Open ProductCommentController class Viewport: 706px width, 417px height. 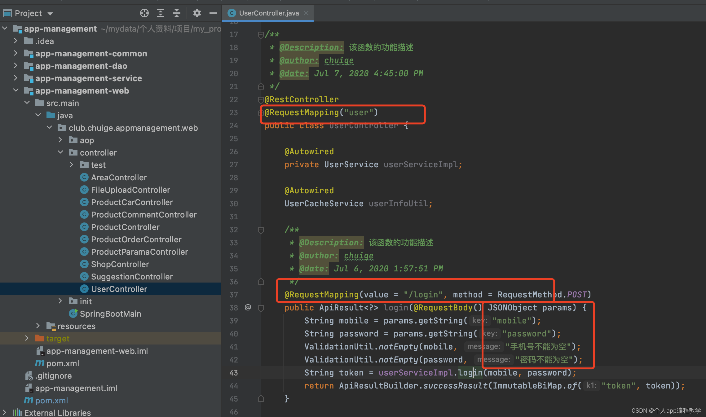coord(144,214)
